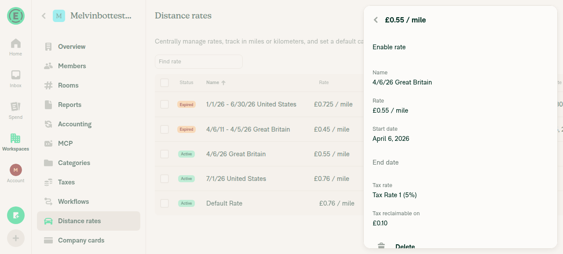
Task: Edit the Rate field in details panel
Action: [461, 106]
